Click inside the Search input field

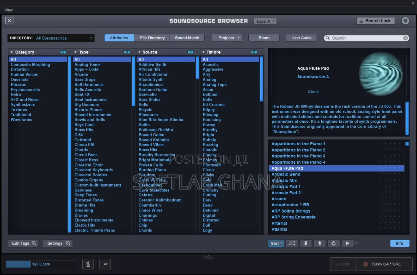pos(366,38)
